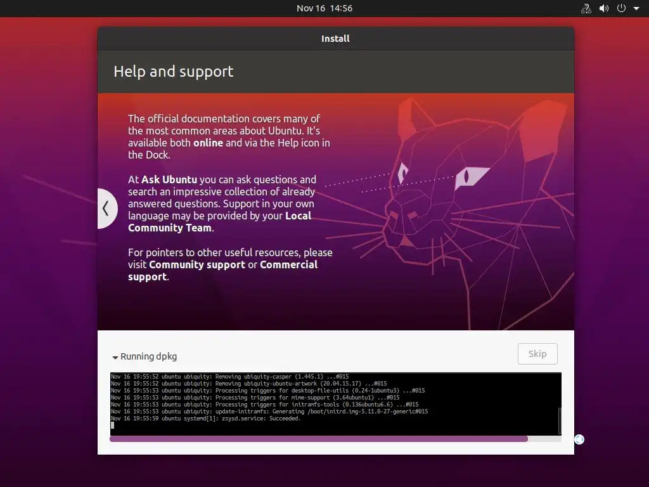Open the Ask Ubuntu link
The image size is (649, 487).
169,179
